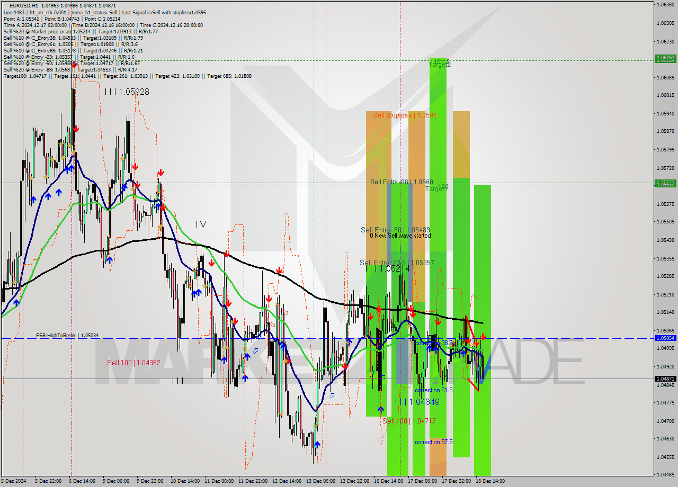Click 1.05795 on the price axis

point(665,150)
